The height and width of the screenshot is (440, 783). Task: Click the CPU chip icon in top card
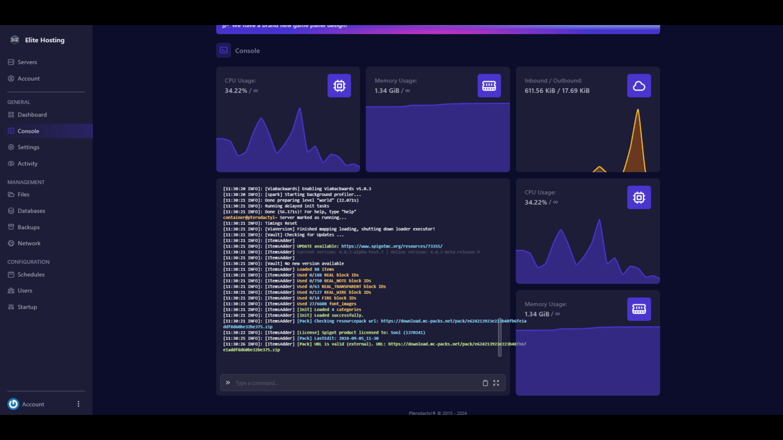pos(339,86)
